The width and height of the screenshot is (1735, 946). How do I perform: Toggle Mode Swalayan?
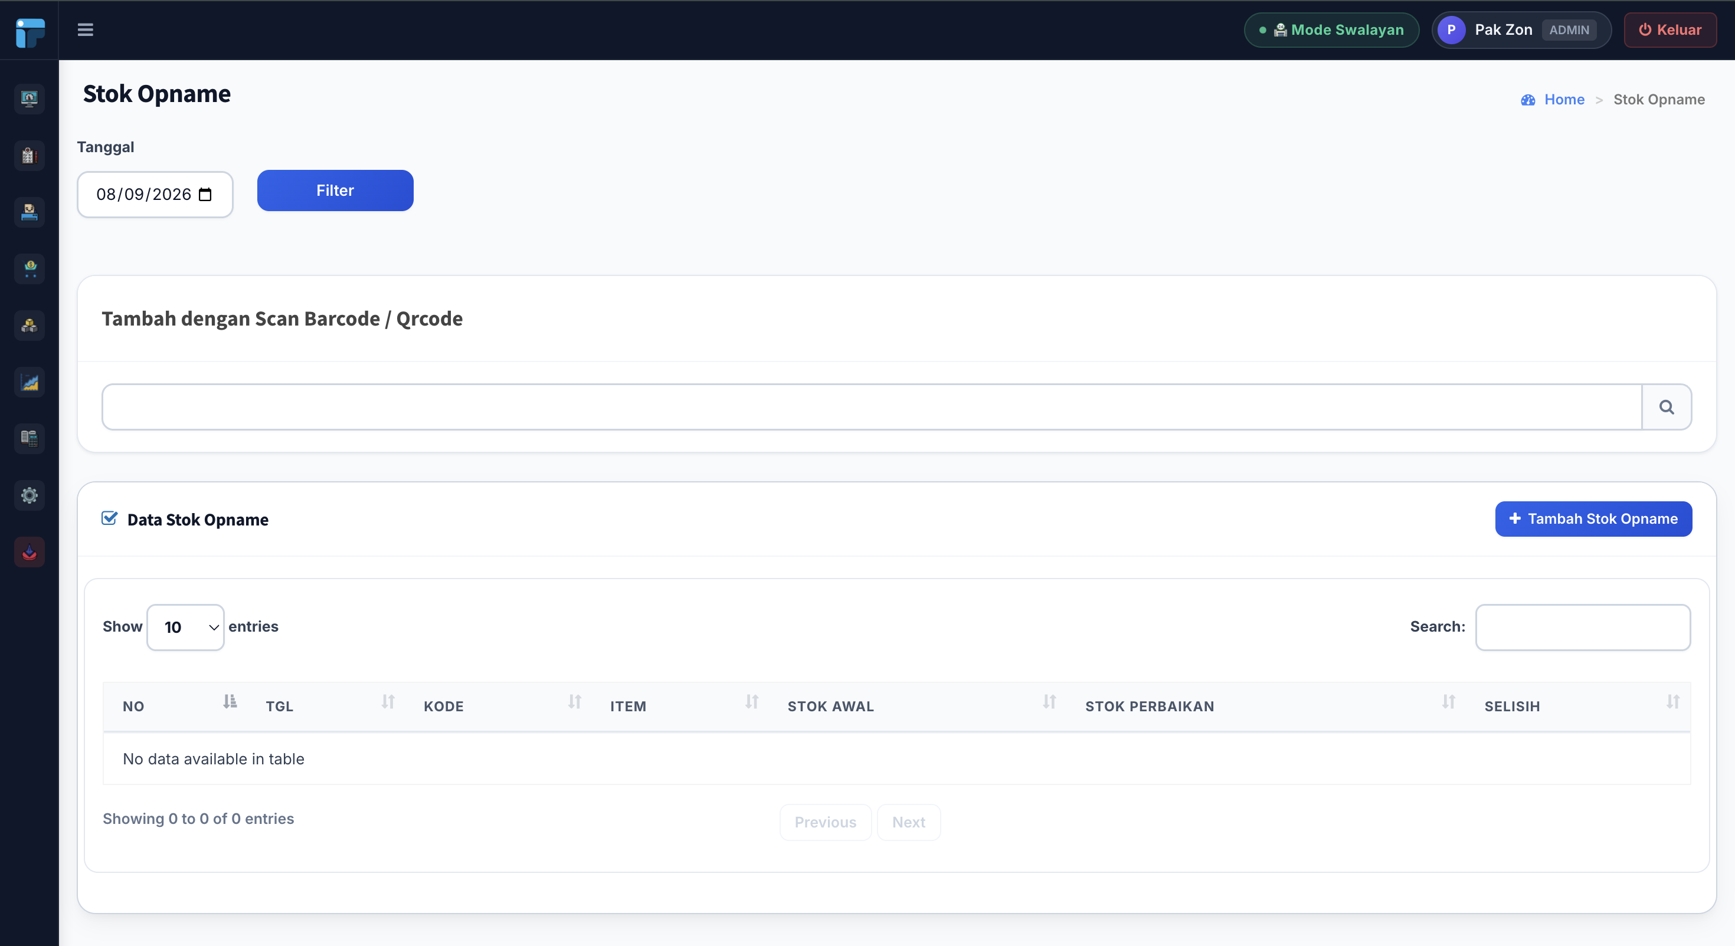pyautogui.click(x=1331, y=29)
